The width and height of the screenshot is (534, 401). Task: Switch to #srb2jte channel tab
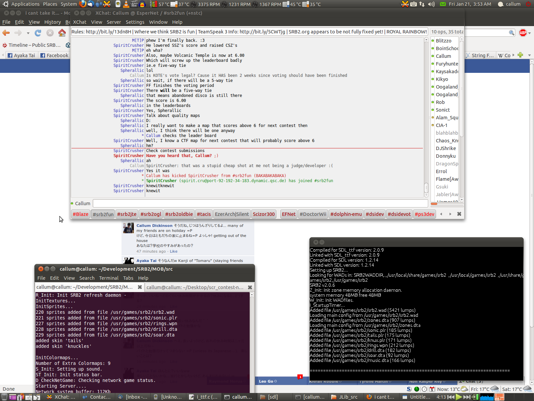pos(127,214)
